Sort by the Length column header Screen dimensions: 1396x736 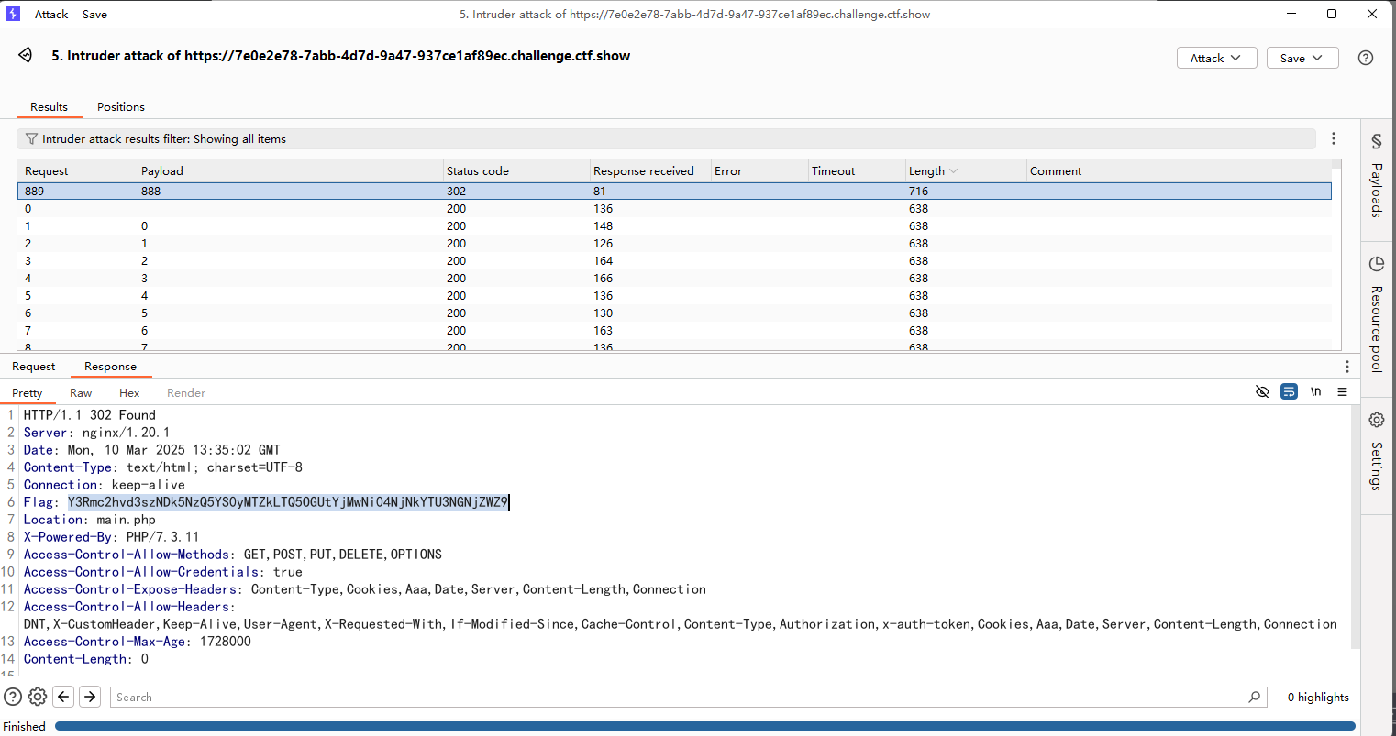click(926, 171)
